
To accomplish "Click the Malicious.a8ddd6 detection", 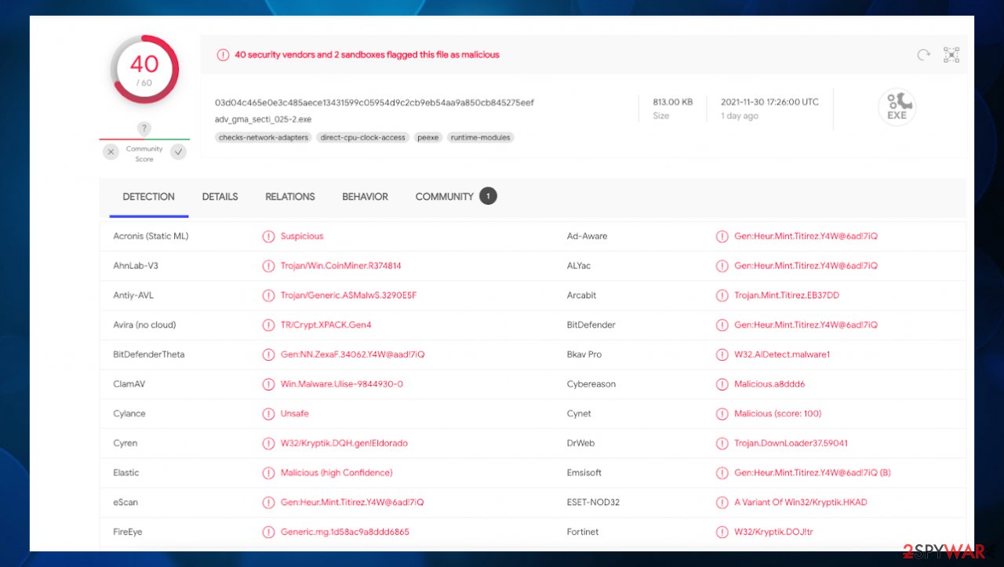I will coord(769,384).
